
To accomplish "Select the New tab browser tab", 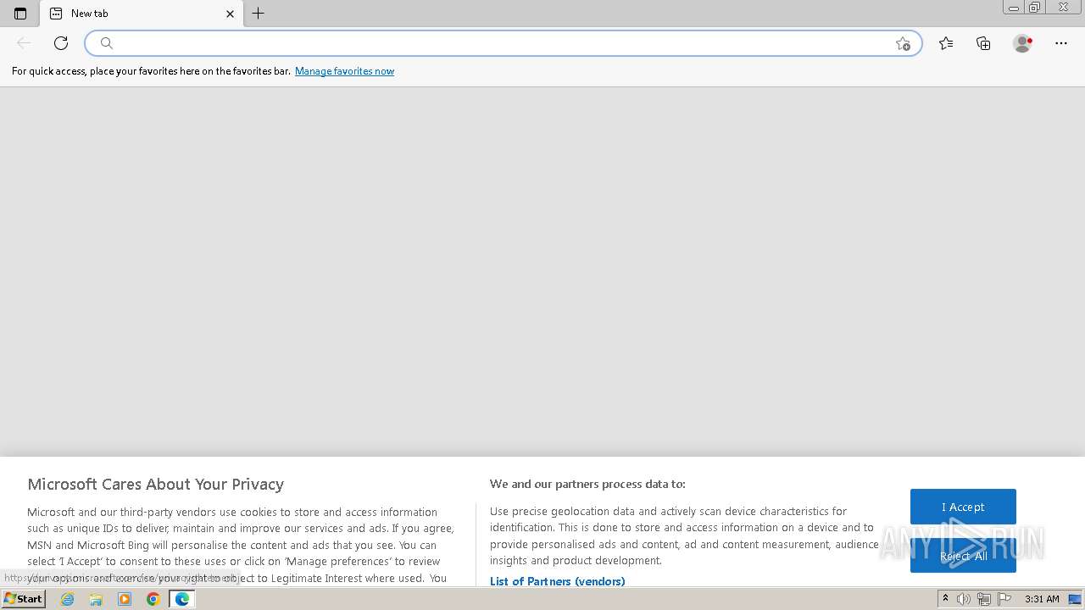I will click(142, 14).
